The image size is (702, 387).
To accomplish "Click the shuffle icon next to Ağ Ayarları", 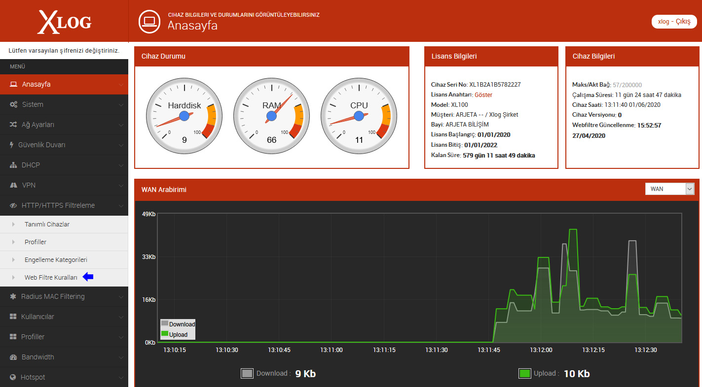I will coord(14,125).
